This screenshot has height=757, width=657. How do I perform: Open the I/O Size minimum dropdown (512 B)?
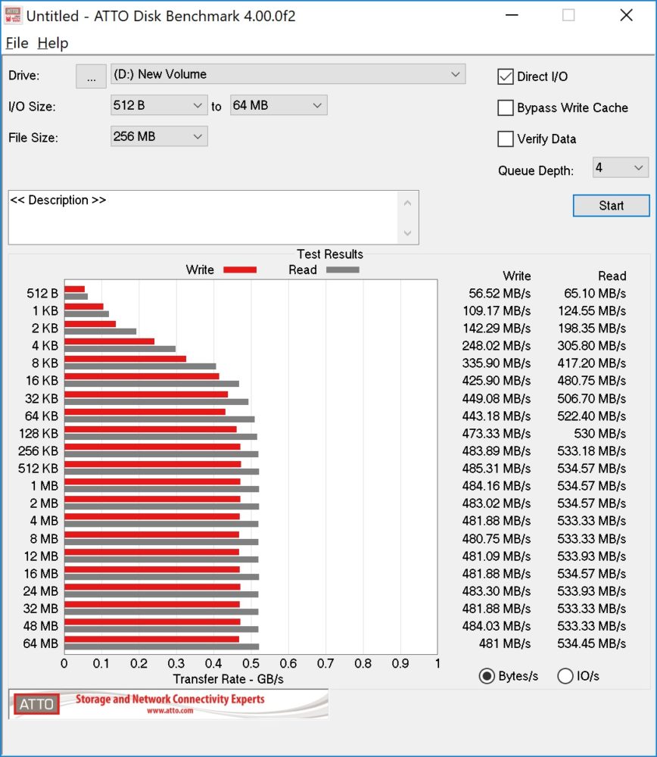tap(159, 105)
